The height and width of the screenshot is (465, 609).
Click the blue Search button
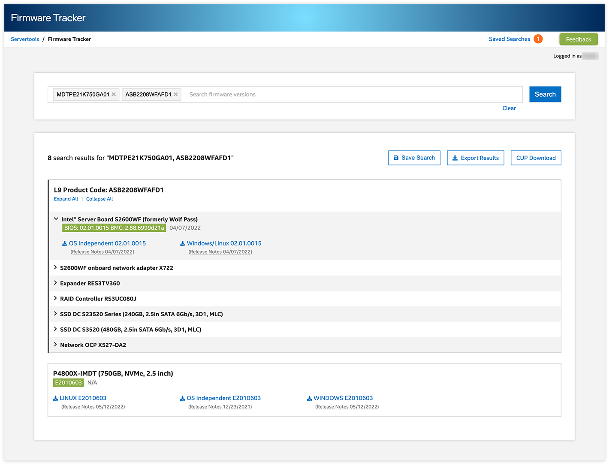pyautogui.click(x=545, y=94)
